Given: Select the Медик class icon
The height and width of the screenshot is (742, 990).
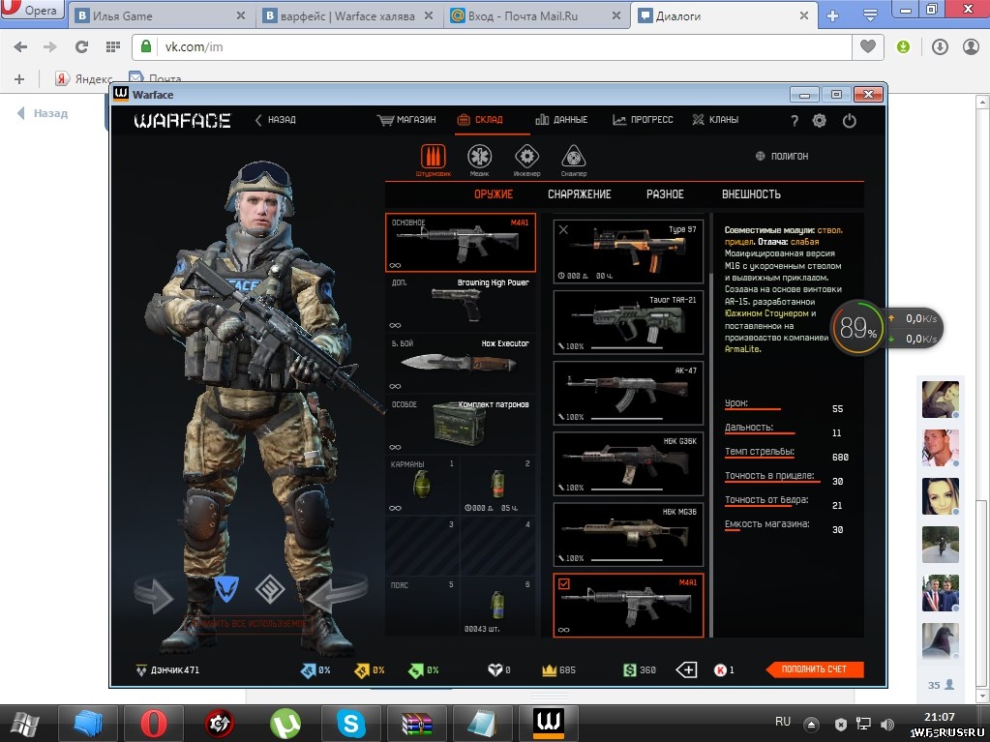Looking at the screenshot, I should point(480,157).
